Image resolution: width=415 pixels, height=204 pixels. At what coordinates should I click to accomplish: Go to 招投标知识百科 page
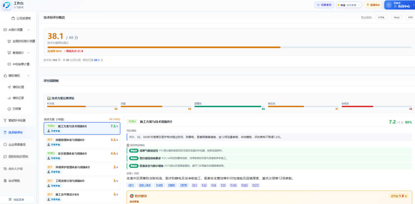pos(19,157)
